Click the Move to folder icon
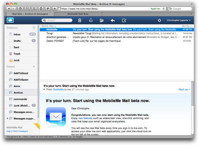Image resolution: width=198 pixels, height=145 pixels. [102, 20]
